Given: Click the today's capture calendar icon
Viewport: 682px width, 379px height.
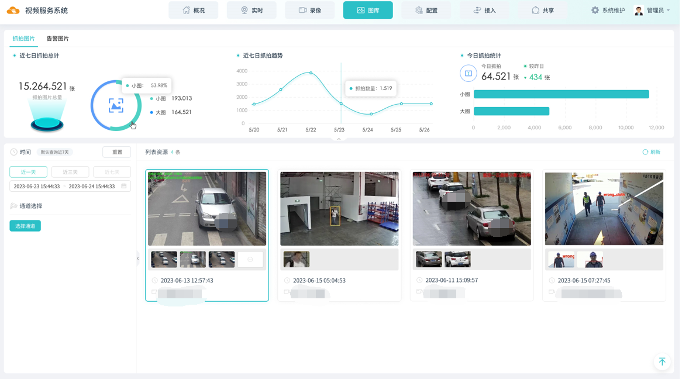Looking at the screenshot, I should pos(469,73).
